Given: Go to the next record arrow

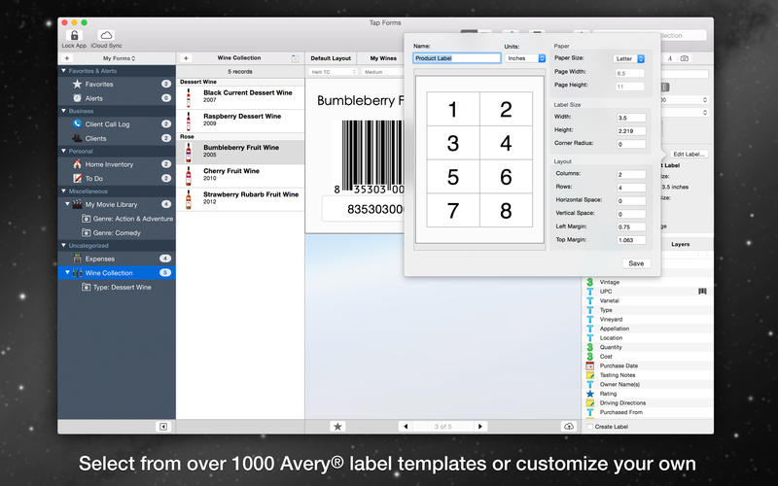Looking at the screenshot, I should [479, 426].
